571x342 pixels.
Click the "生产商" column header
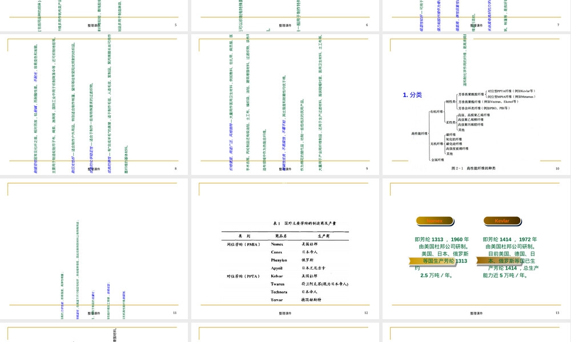pyautogui.click(x=323, y=236)
